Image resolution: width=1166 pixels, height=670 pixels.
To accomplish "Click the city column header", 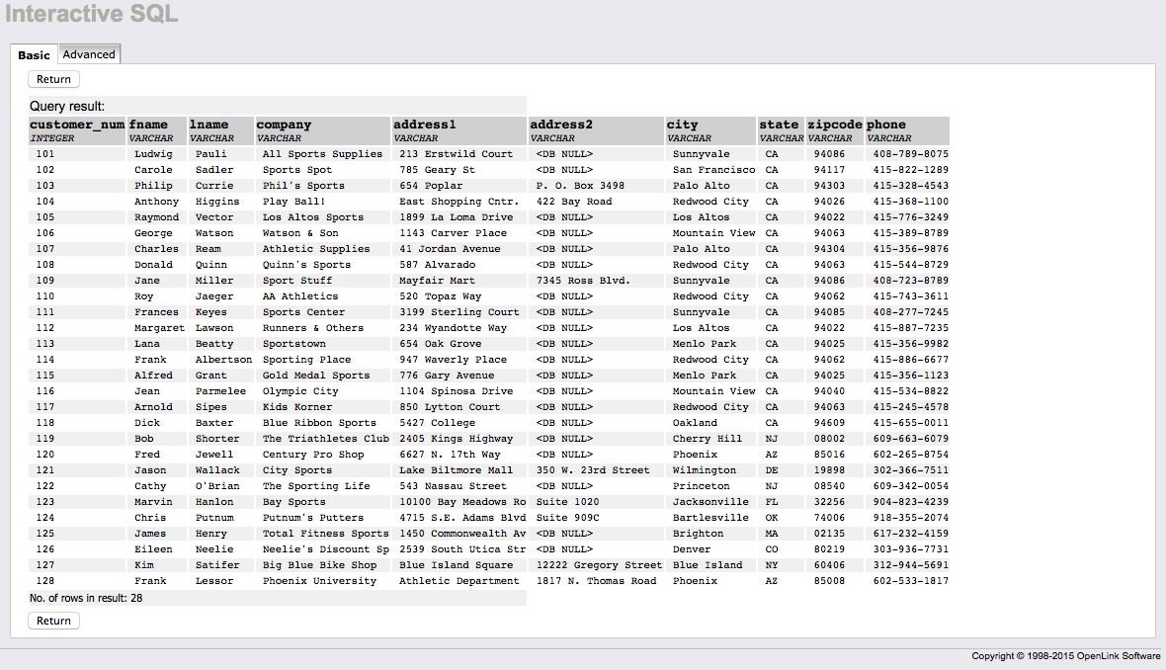I will (x=682, y=125).
